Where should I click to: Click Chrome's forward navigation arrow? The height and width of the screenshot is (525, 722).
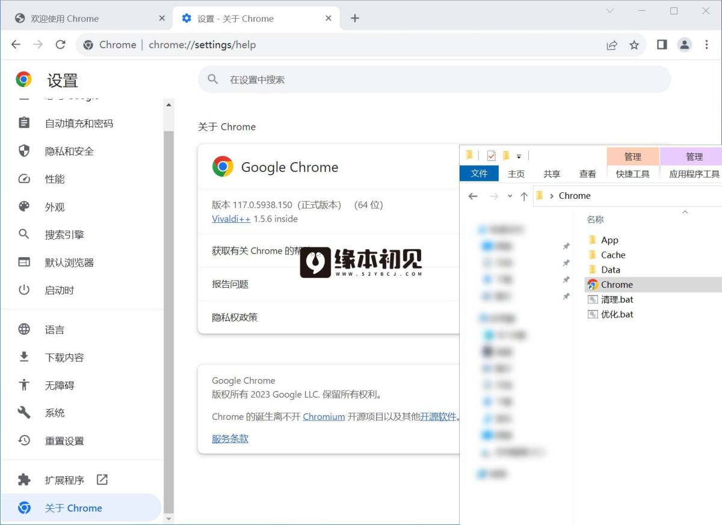(x=38, y=44)
